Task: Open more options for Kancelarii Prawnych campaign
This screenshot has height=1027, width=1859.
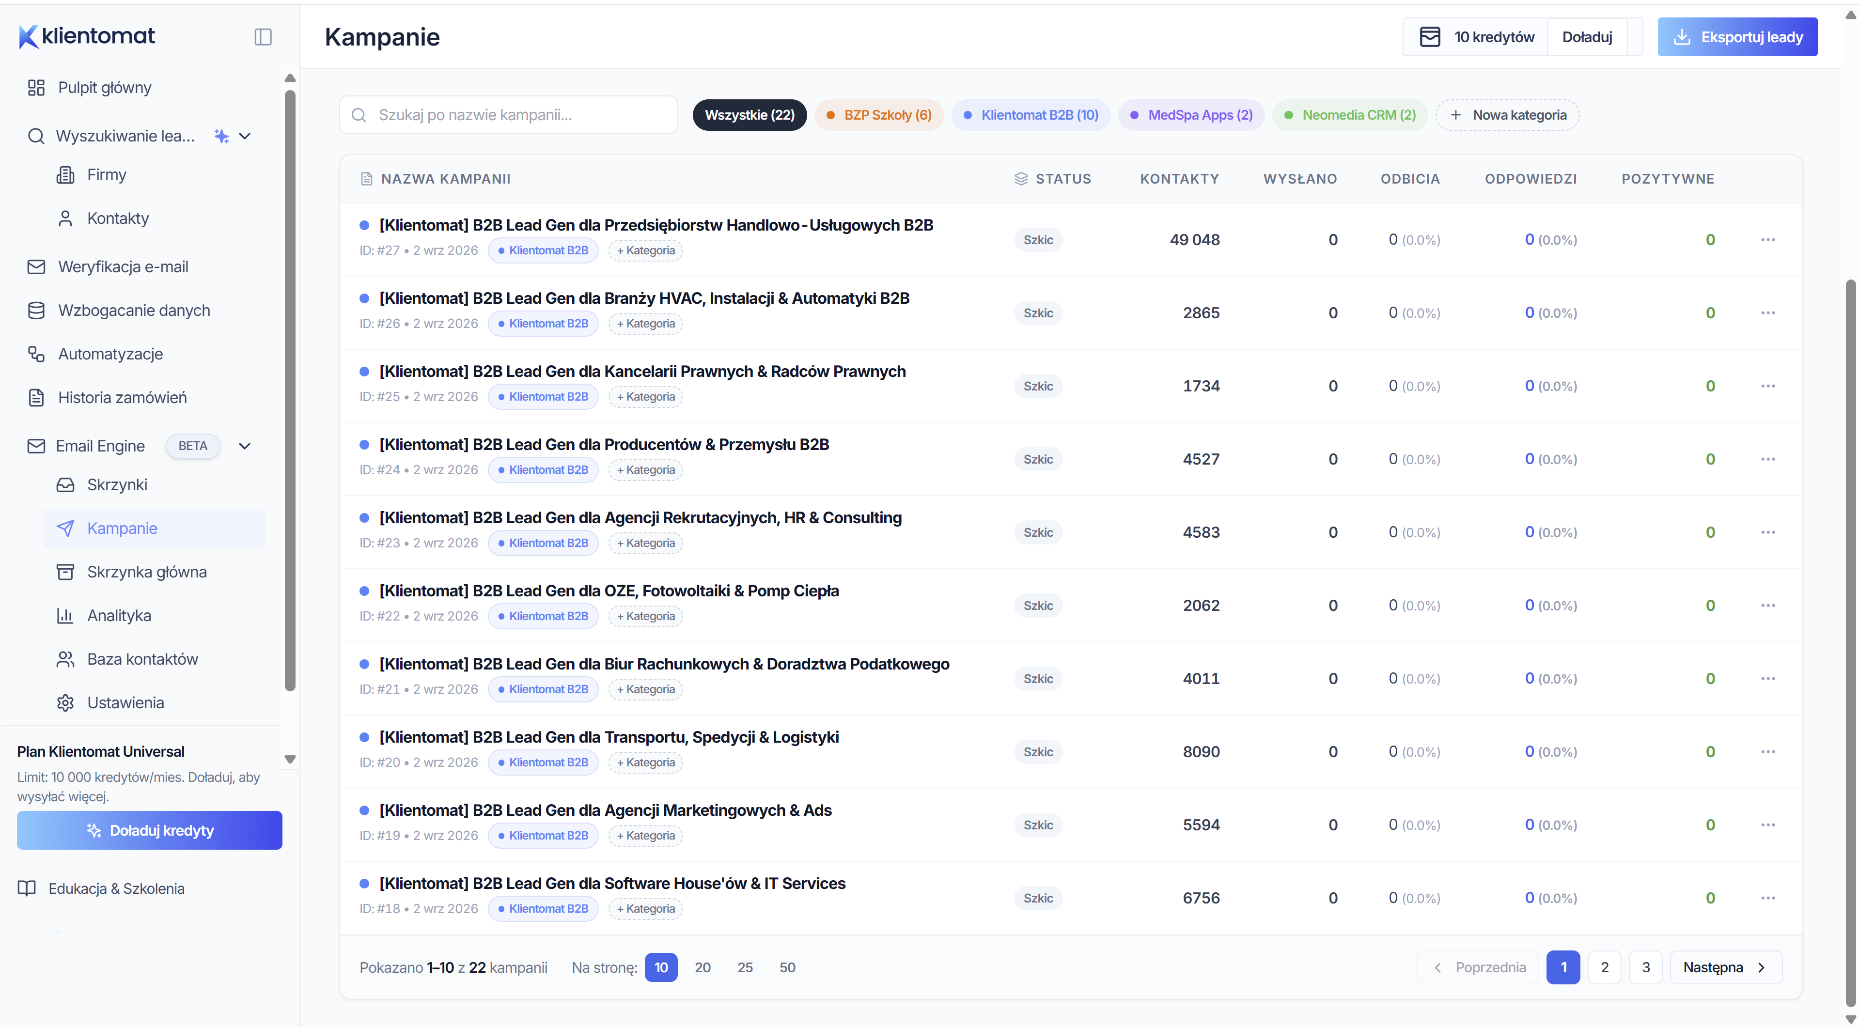Action: click(1767, 386)
